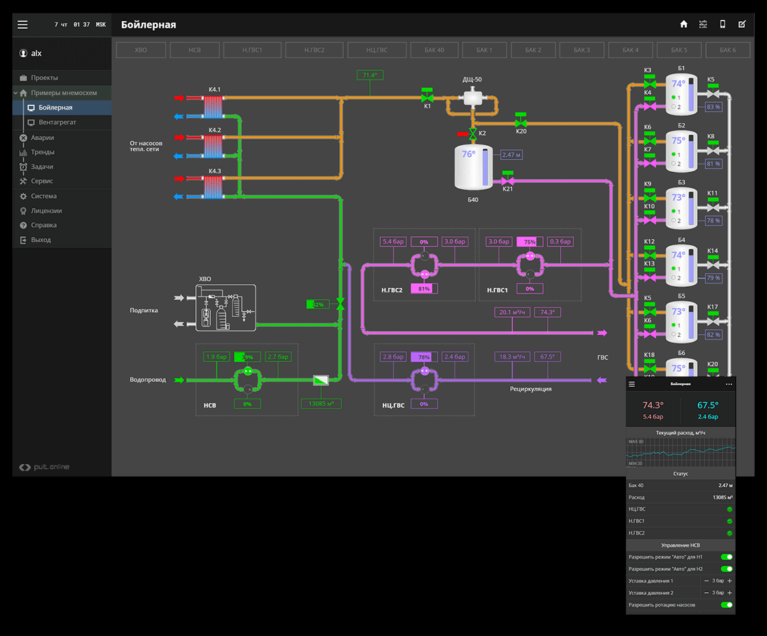Toggle 'Авто' mode for Н1 switch
767x636 pixels.
point(727,557)
